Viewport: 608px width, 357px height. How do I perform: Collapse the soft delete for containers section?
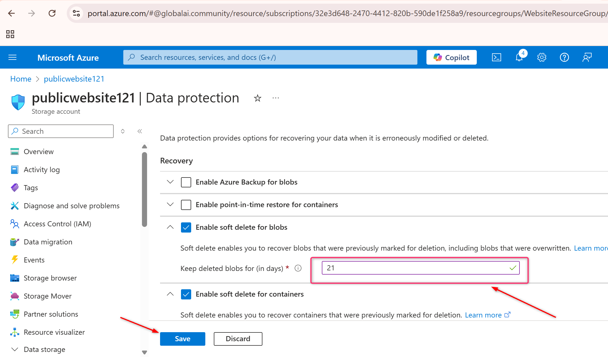click(x=170, y=294)
